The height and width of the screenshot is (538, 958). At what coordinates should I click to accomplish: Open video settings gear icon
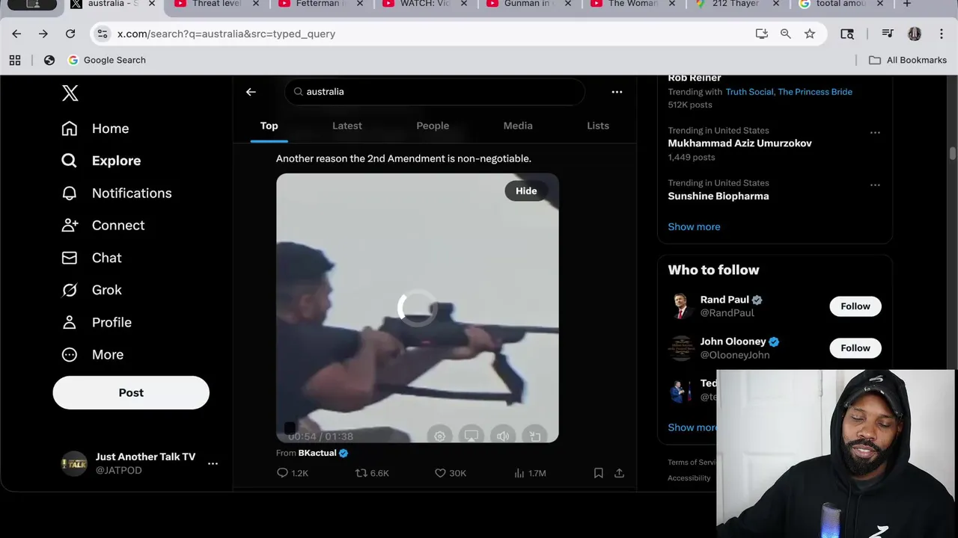coord(439,436)
